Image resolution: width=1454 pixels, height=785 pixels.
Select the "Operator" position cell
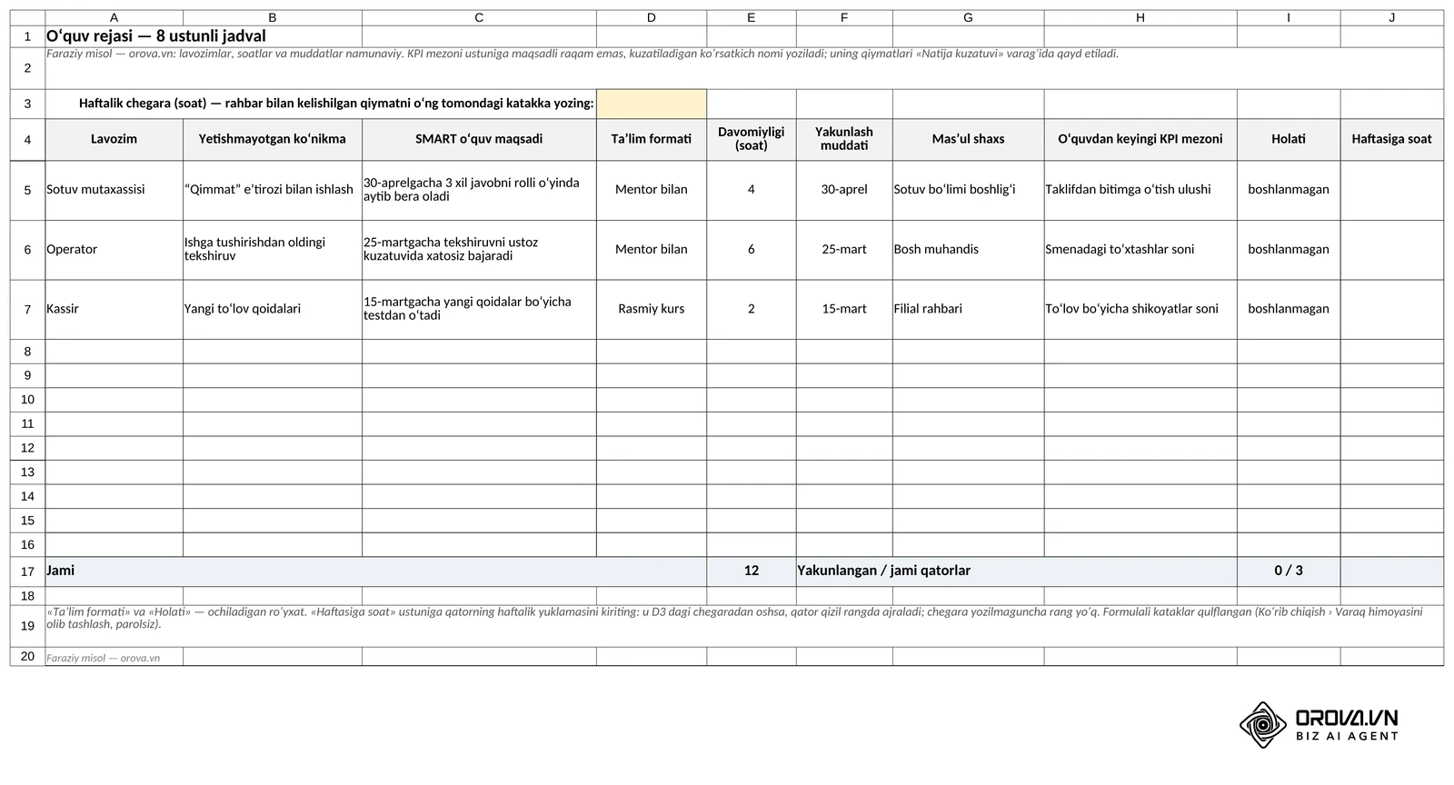[114, 250]
